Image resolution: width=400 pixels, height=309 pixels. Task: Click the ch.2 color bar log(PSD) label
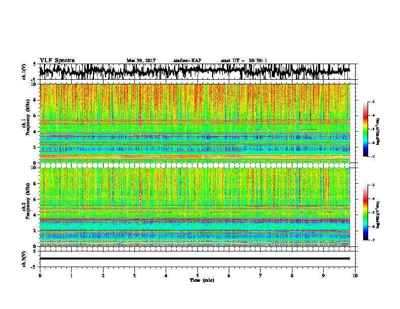click(378, 215)
